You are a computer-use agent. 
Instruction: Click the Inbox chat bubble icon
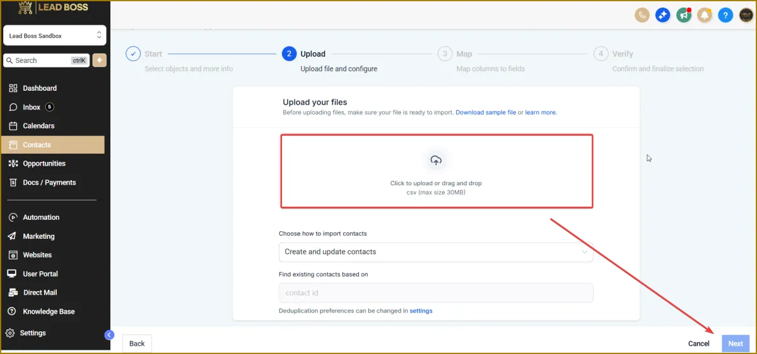tap(13, 107)
